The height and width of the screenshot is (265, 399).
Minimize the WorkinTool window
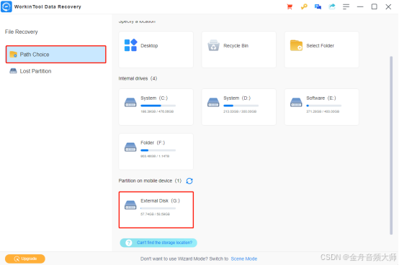click(360, 7)
